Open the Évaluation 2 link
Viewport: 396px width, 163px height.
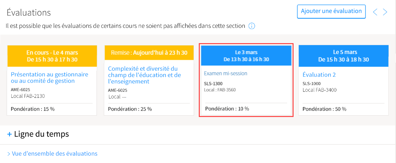pyautogui.click(x=319, y=75)
